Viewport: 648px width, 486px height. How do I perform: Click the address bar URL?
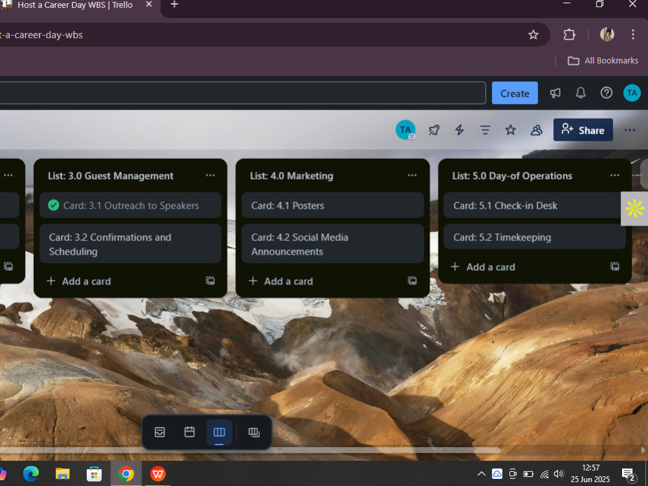(41, 35)
